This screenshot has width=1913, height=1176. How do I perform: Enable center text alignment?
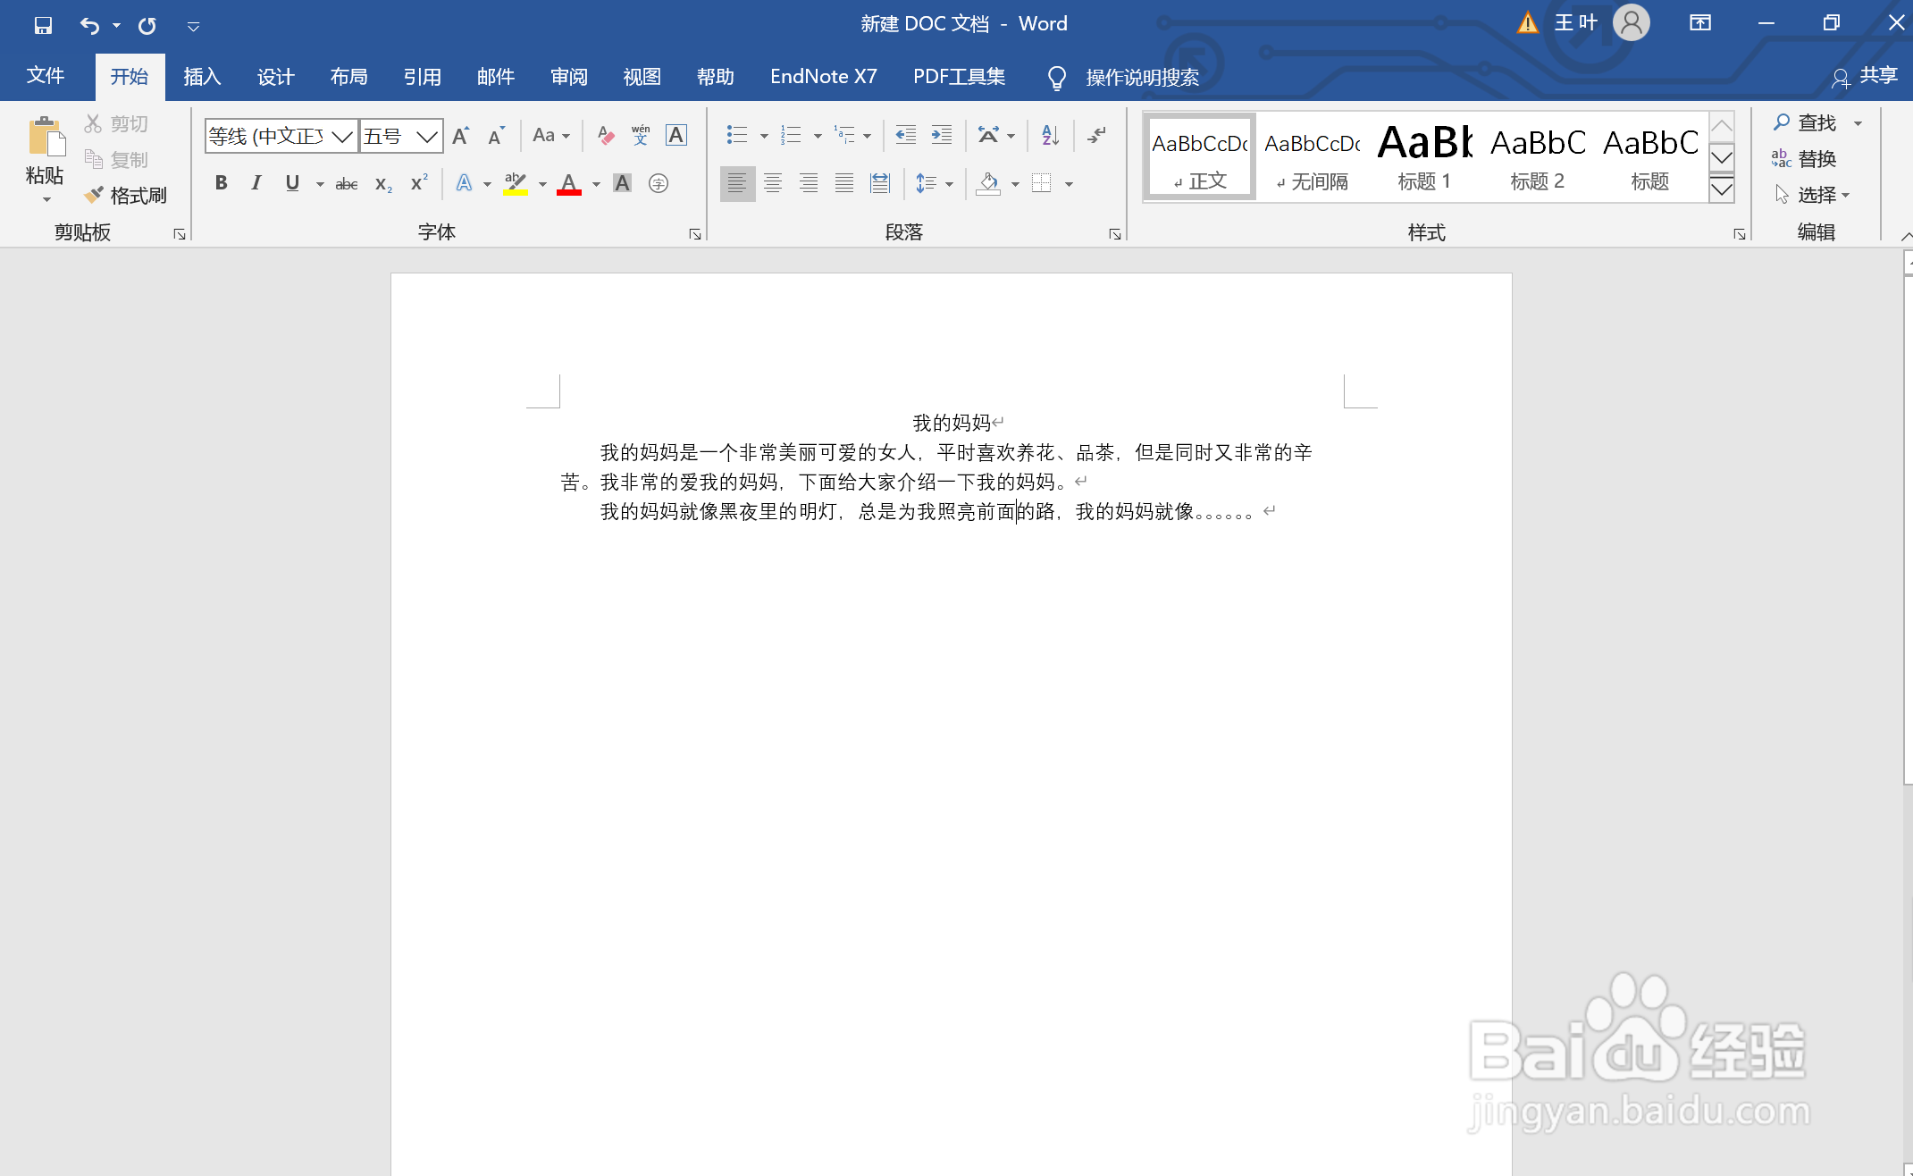(x=773, y=183)
